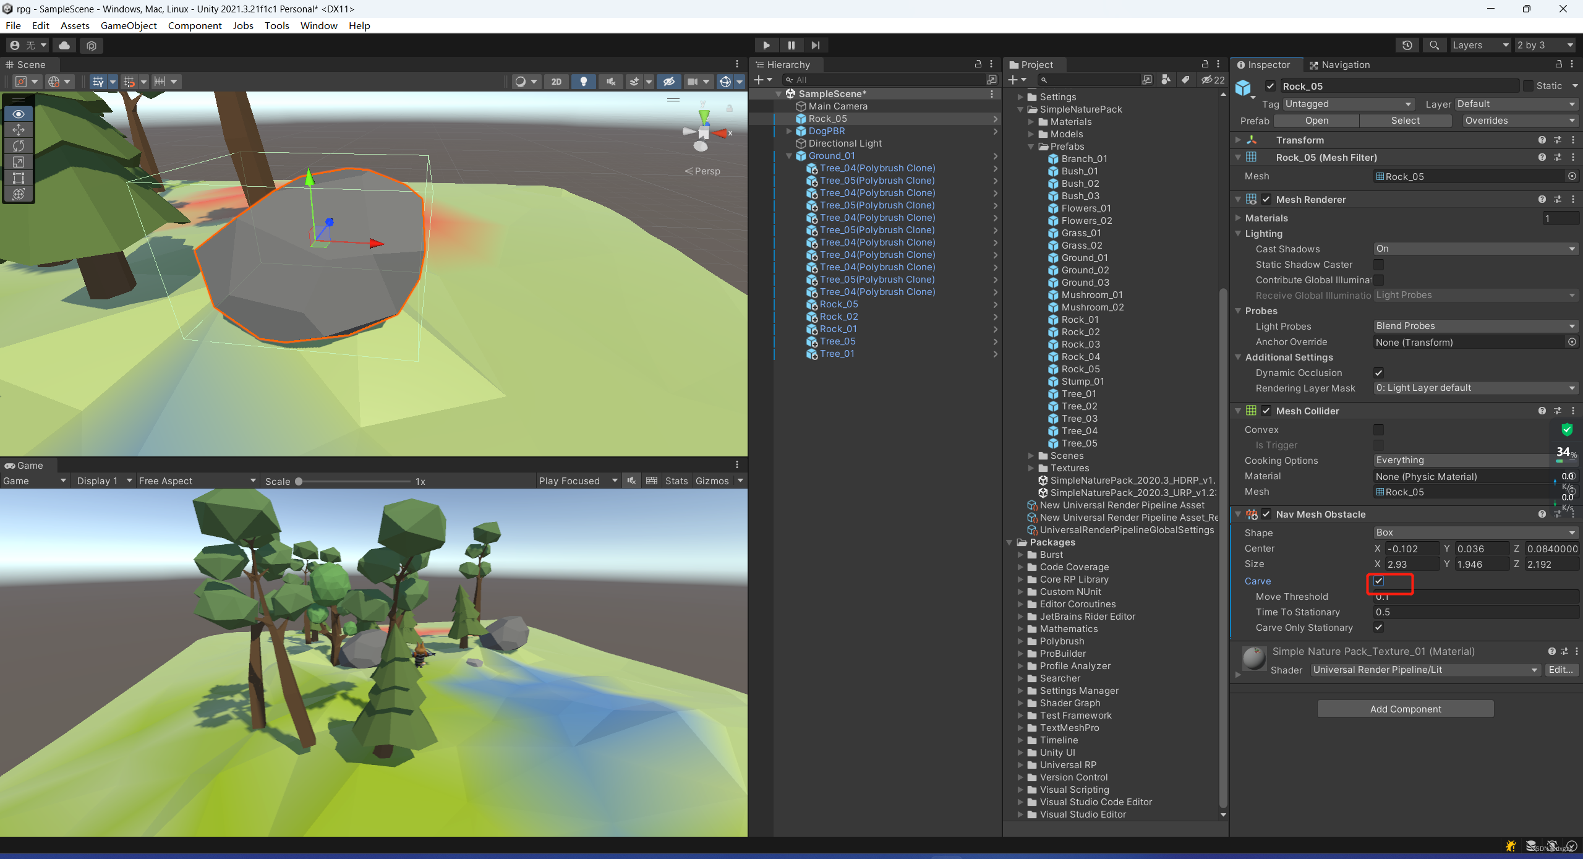Enable the Carve checkbox on Nav Mesh Obstacle
Screen dimensions: 1583x859
pyautogui.click(x=1378, y=579)
